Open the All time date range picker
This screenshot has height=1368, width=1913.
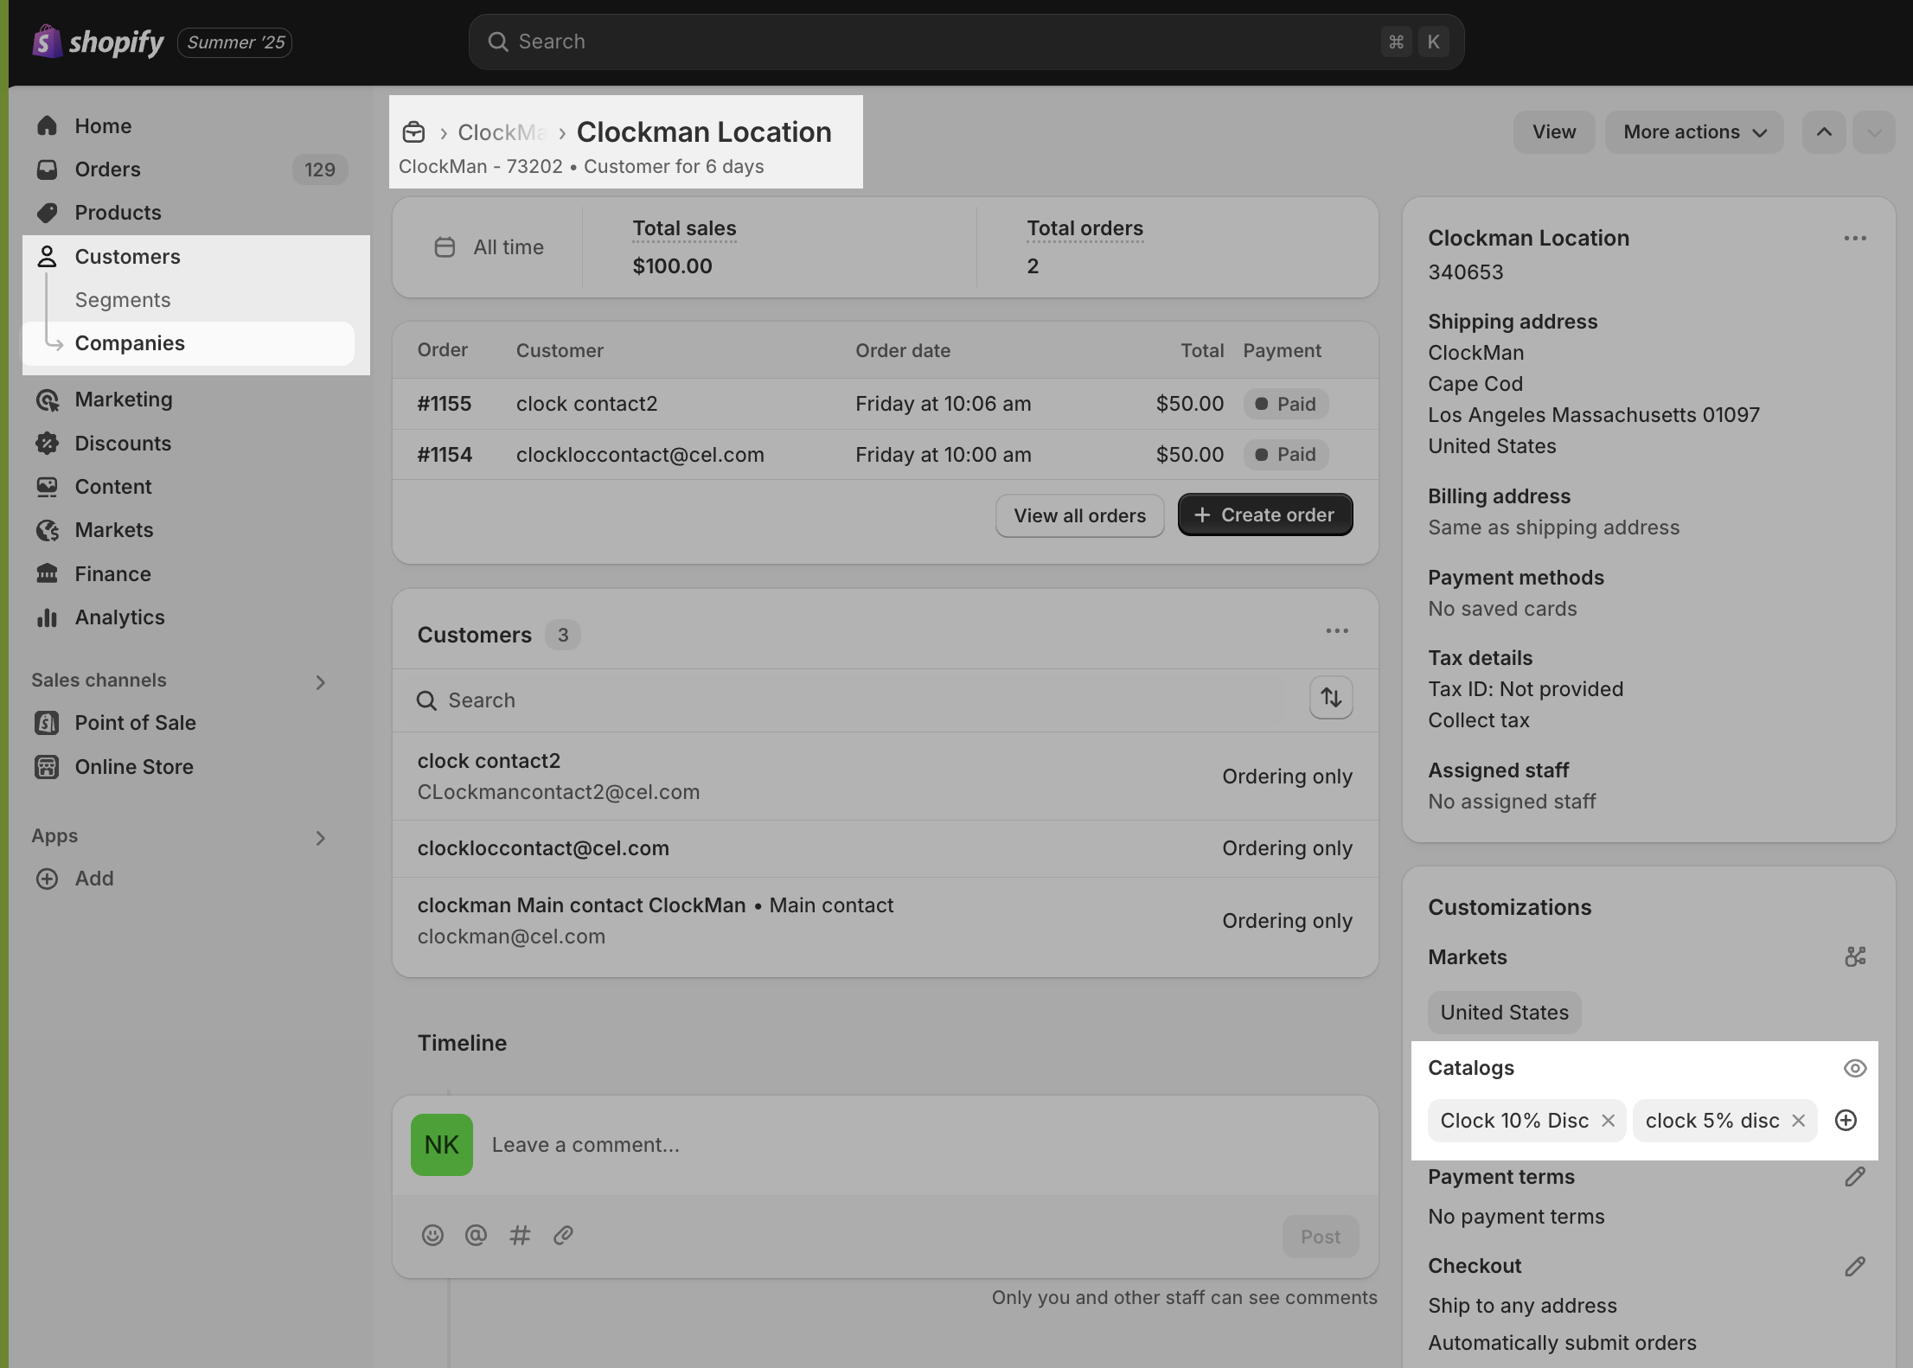click(489, 247)
